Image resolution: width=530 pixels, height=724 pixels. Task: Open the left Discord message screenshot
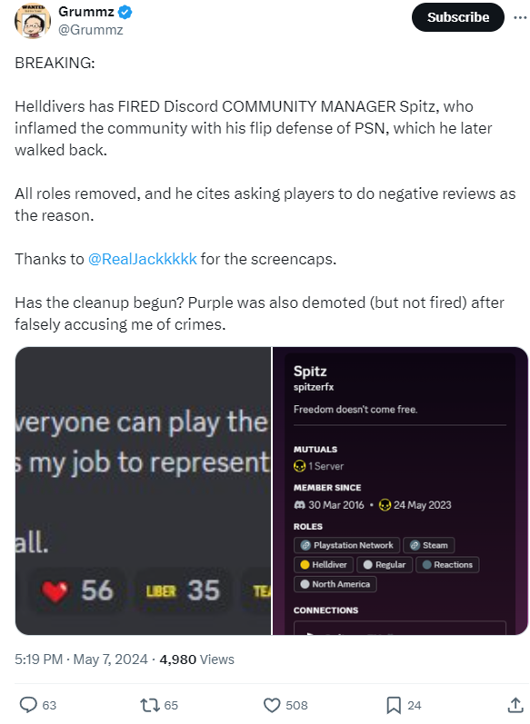tap(143, 491)
